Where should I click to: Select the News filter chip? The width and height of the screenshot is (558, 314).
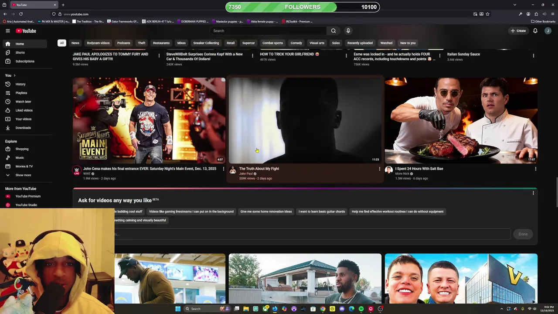click(75, 43)
